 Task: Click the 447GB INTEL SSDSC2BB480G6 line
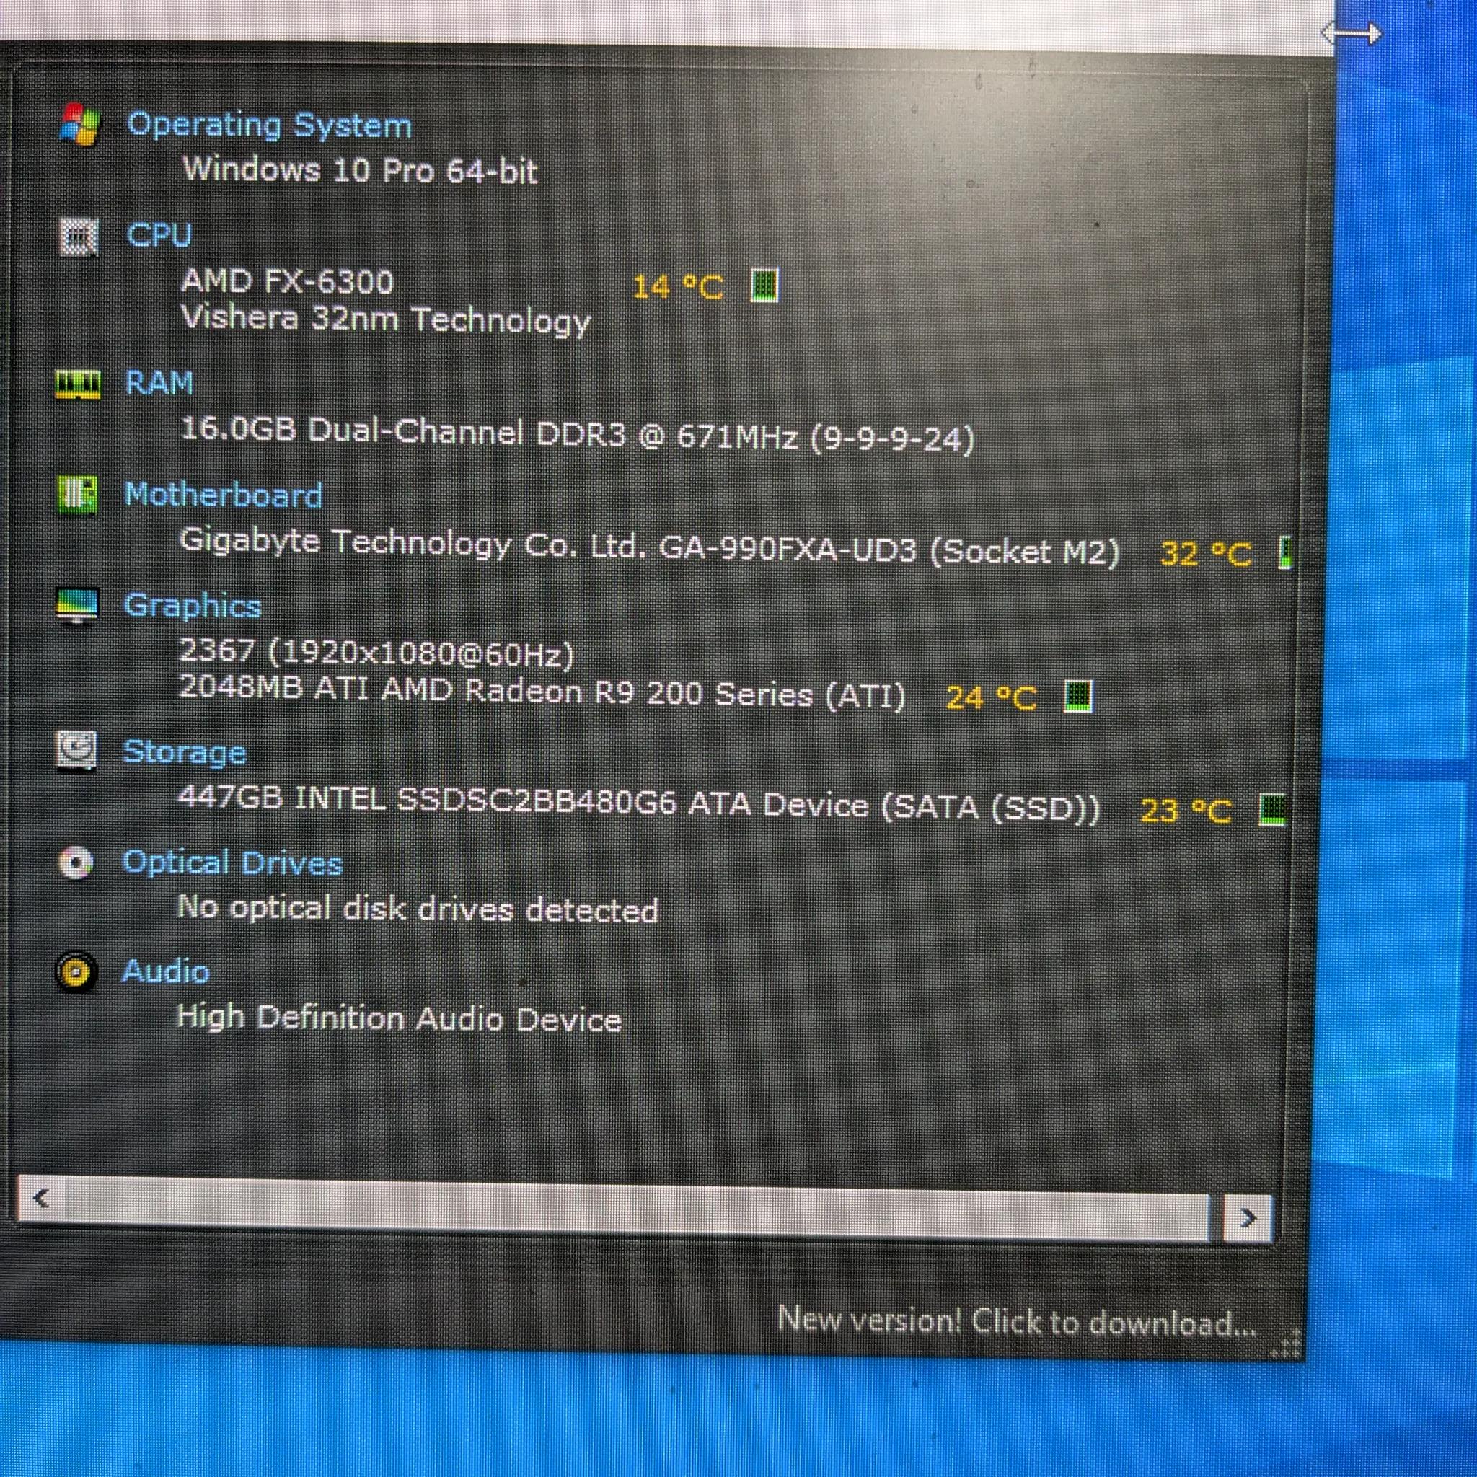click(x=638, y=803)
